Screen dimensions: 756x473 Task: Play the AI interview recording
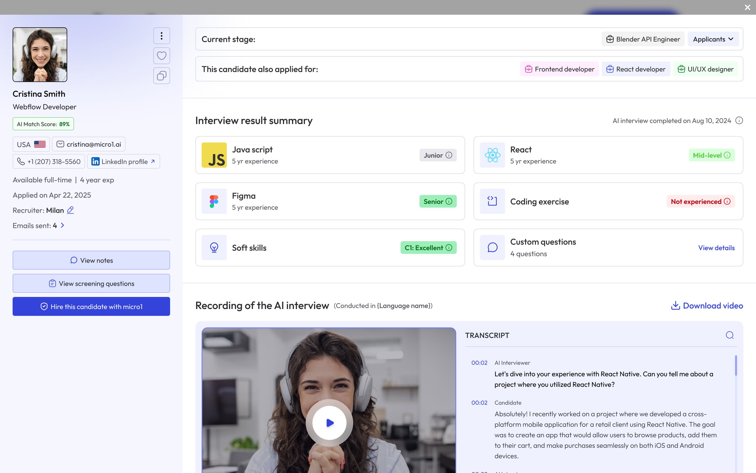330,423
